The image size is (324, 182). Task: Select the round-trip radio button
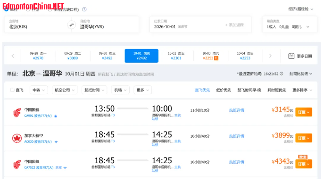coord(28,9)
